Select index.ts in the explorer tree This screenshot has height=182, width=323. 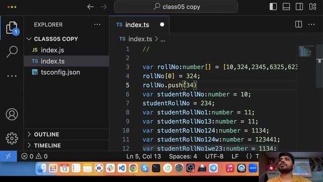(66, 61)
